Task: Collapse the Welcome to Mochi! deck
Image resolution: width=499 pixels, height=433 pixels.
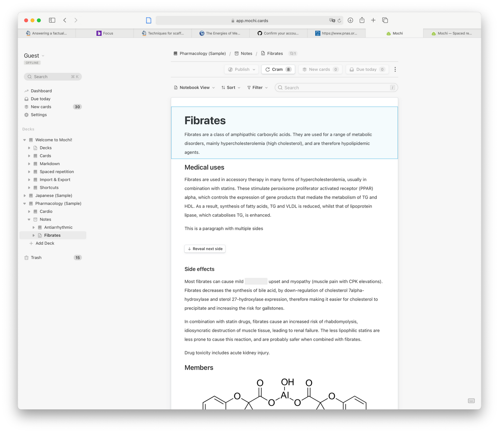Action: tap(25, 140)
